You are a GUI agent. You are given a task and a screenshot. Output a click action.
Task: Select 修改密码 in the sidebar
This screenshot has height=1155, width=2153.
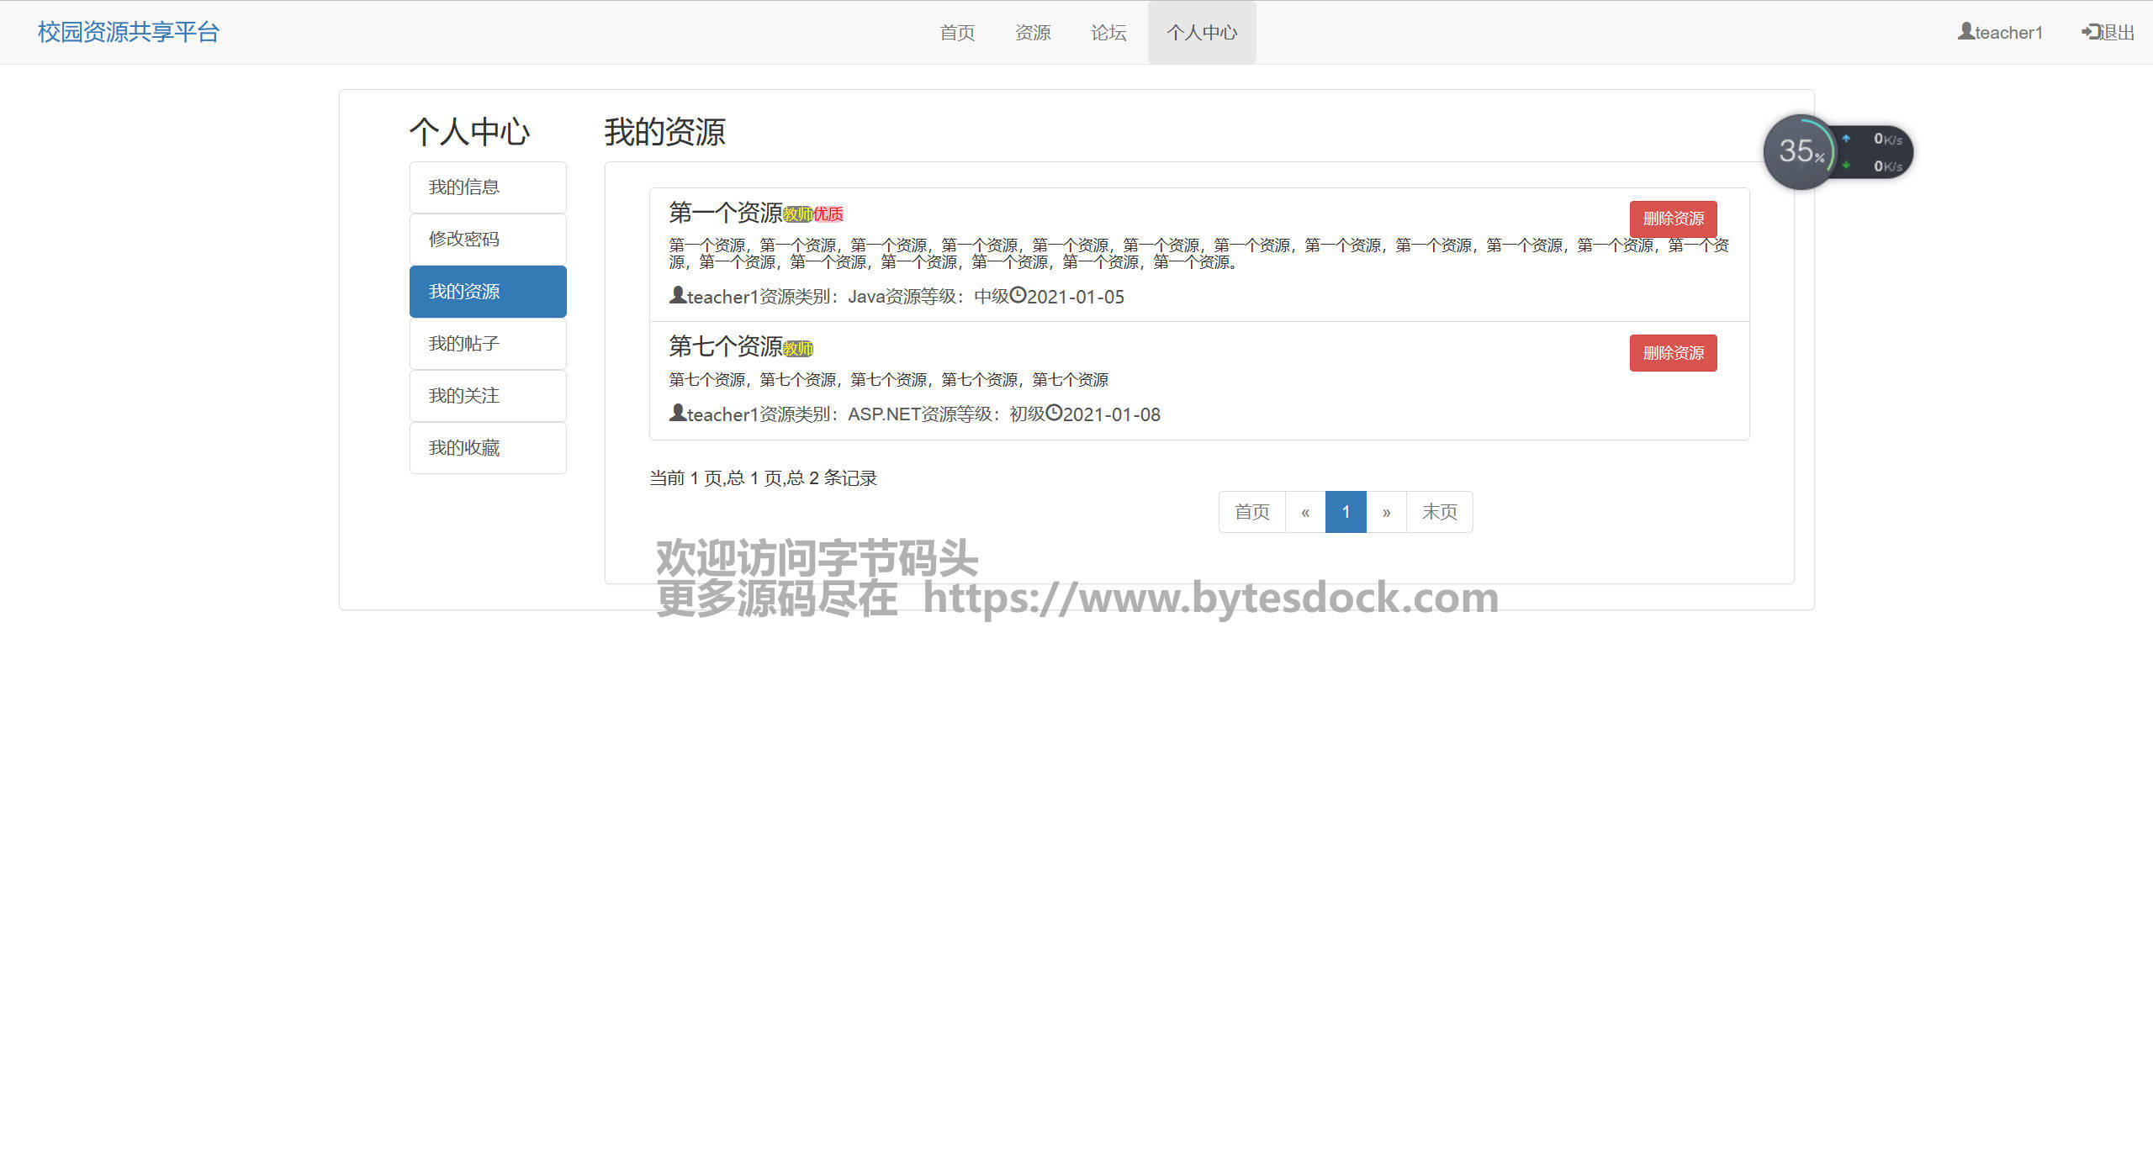488,240
